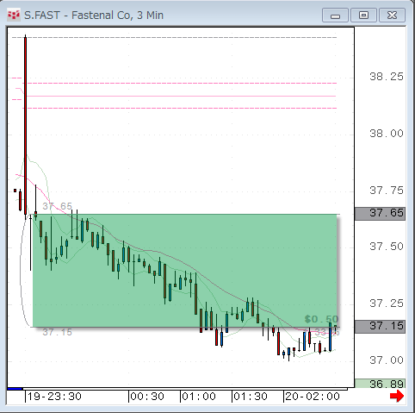Click the title text 'S.FAST - Fastenal Co, 3 Min'
The height and width of the screenshot is (413, 415).
94,16
